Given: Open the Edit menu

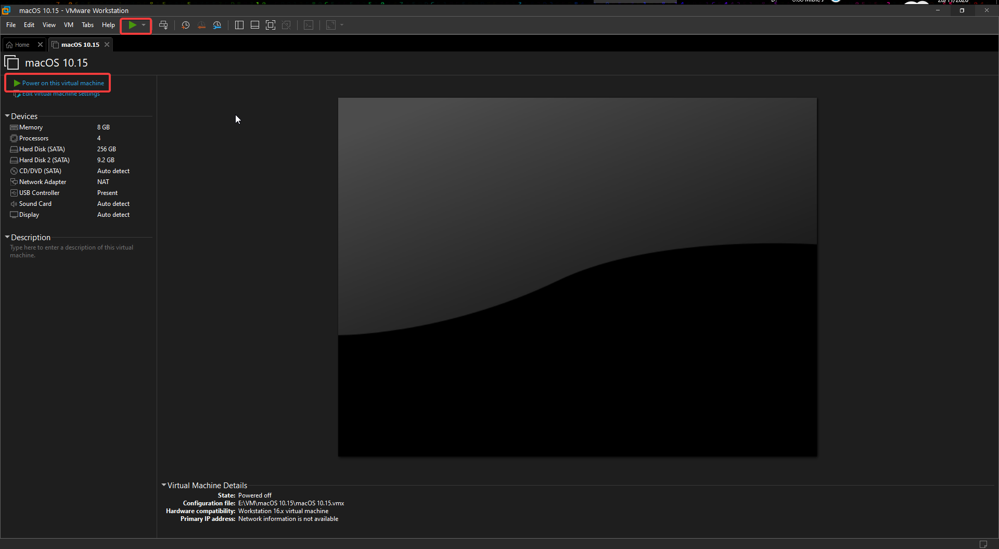Looking at the screenshot, I should (29, 25).
